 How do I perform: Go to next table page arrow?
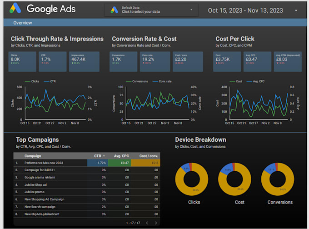point(156,223)
